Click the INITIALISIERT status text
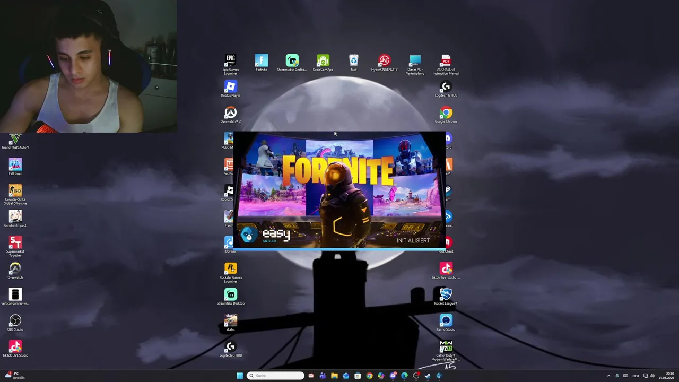The width and height of the screenshot is (679, 382). click(x=413, y=240)
